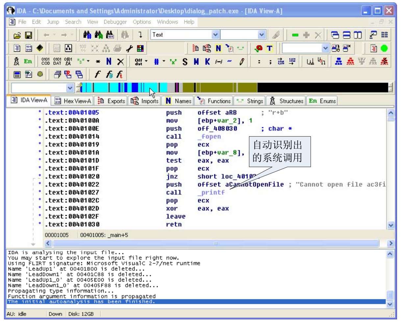Open the Options menu
The width and height of the screenshot is (401, 324).
coord(142,22)
